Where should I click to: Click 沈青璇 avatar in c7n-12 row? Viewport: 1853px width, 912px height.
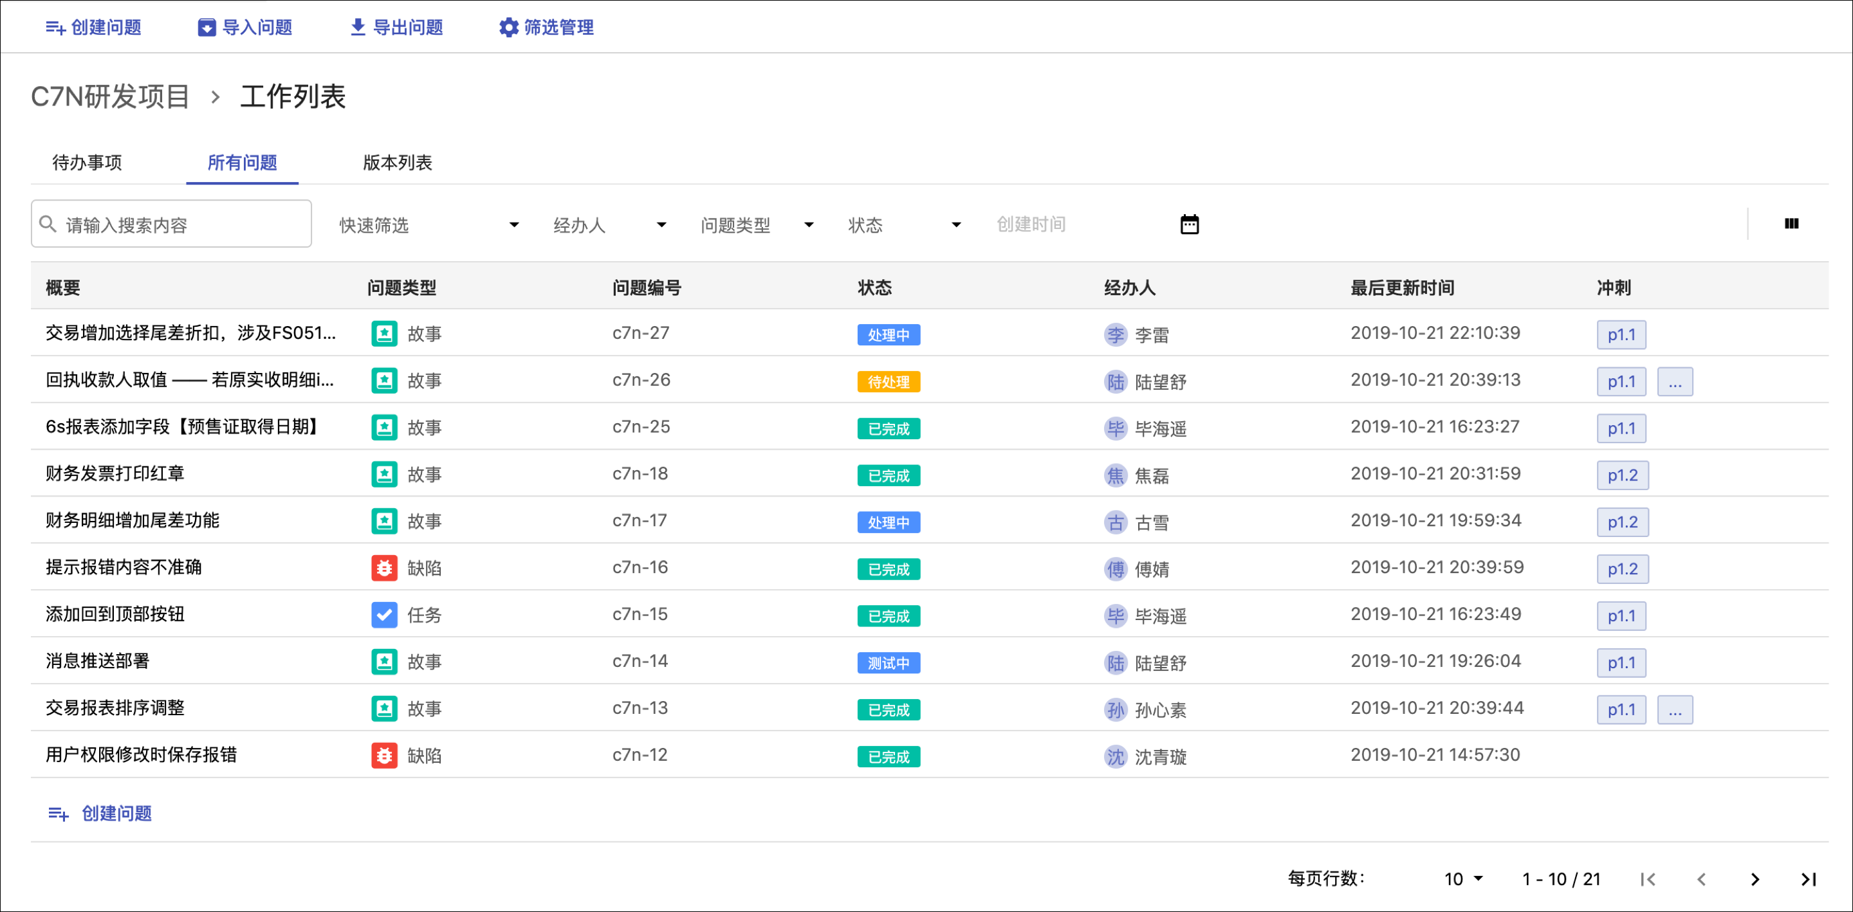[x=1116, y=756]
